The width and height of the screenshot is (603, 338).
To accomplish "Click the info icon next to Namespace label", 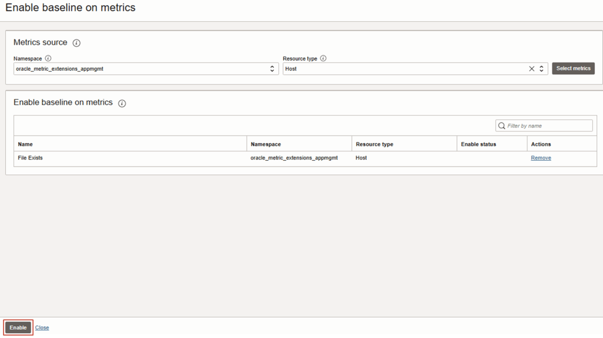I will [48, 58].
